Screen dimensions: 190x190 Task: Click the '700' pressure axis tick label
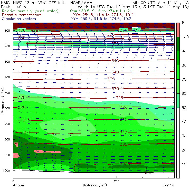pyautogui.click(x=7, y=124)
